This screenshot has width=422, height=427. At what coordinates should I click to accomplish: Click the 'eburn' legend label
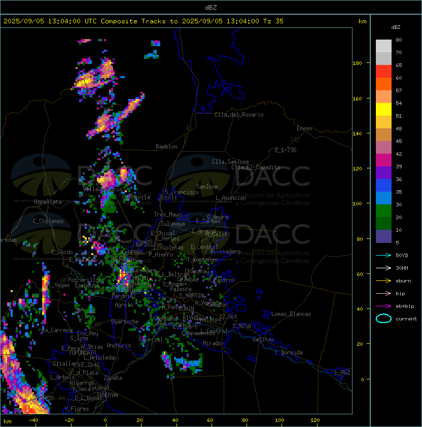tap(403, 281)
